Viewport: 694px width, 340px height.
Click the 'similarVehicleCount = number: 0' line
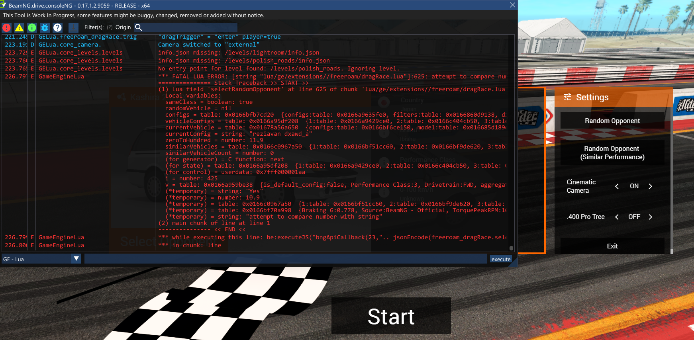click(220, 153)
